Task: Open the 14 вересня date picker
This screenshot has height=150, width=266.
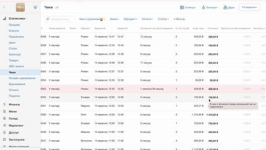Action: tap(250, 7)
